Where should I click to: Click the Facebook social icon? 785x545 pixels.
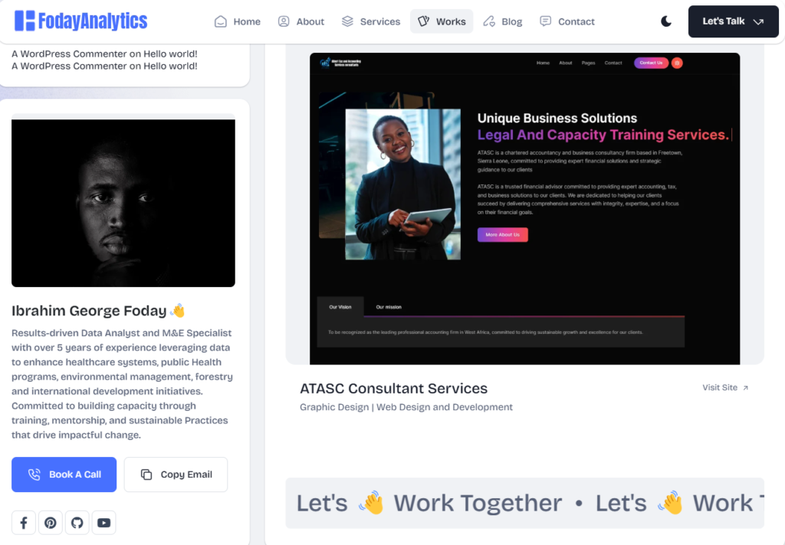point(24,523)
